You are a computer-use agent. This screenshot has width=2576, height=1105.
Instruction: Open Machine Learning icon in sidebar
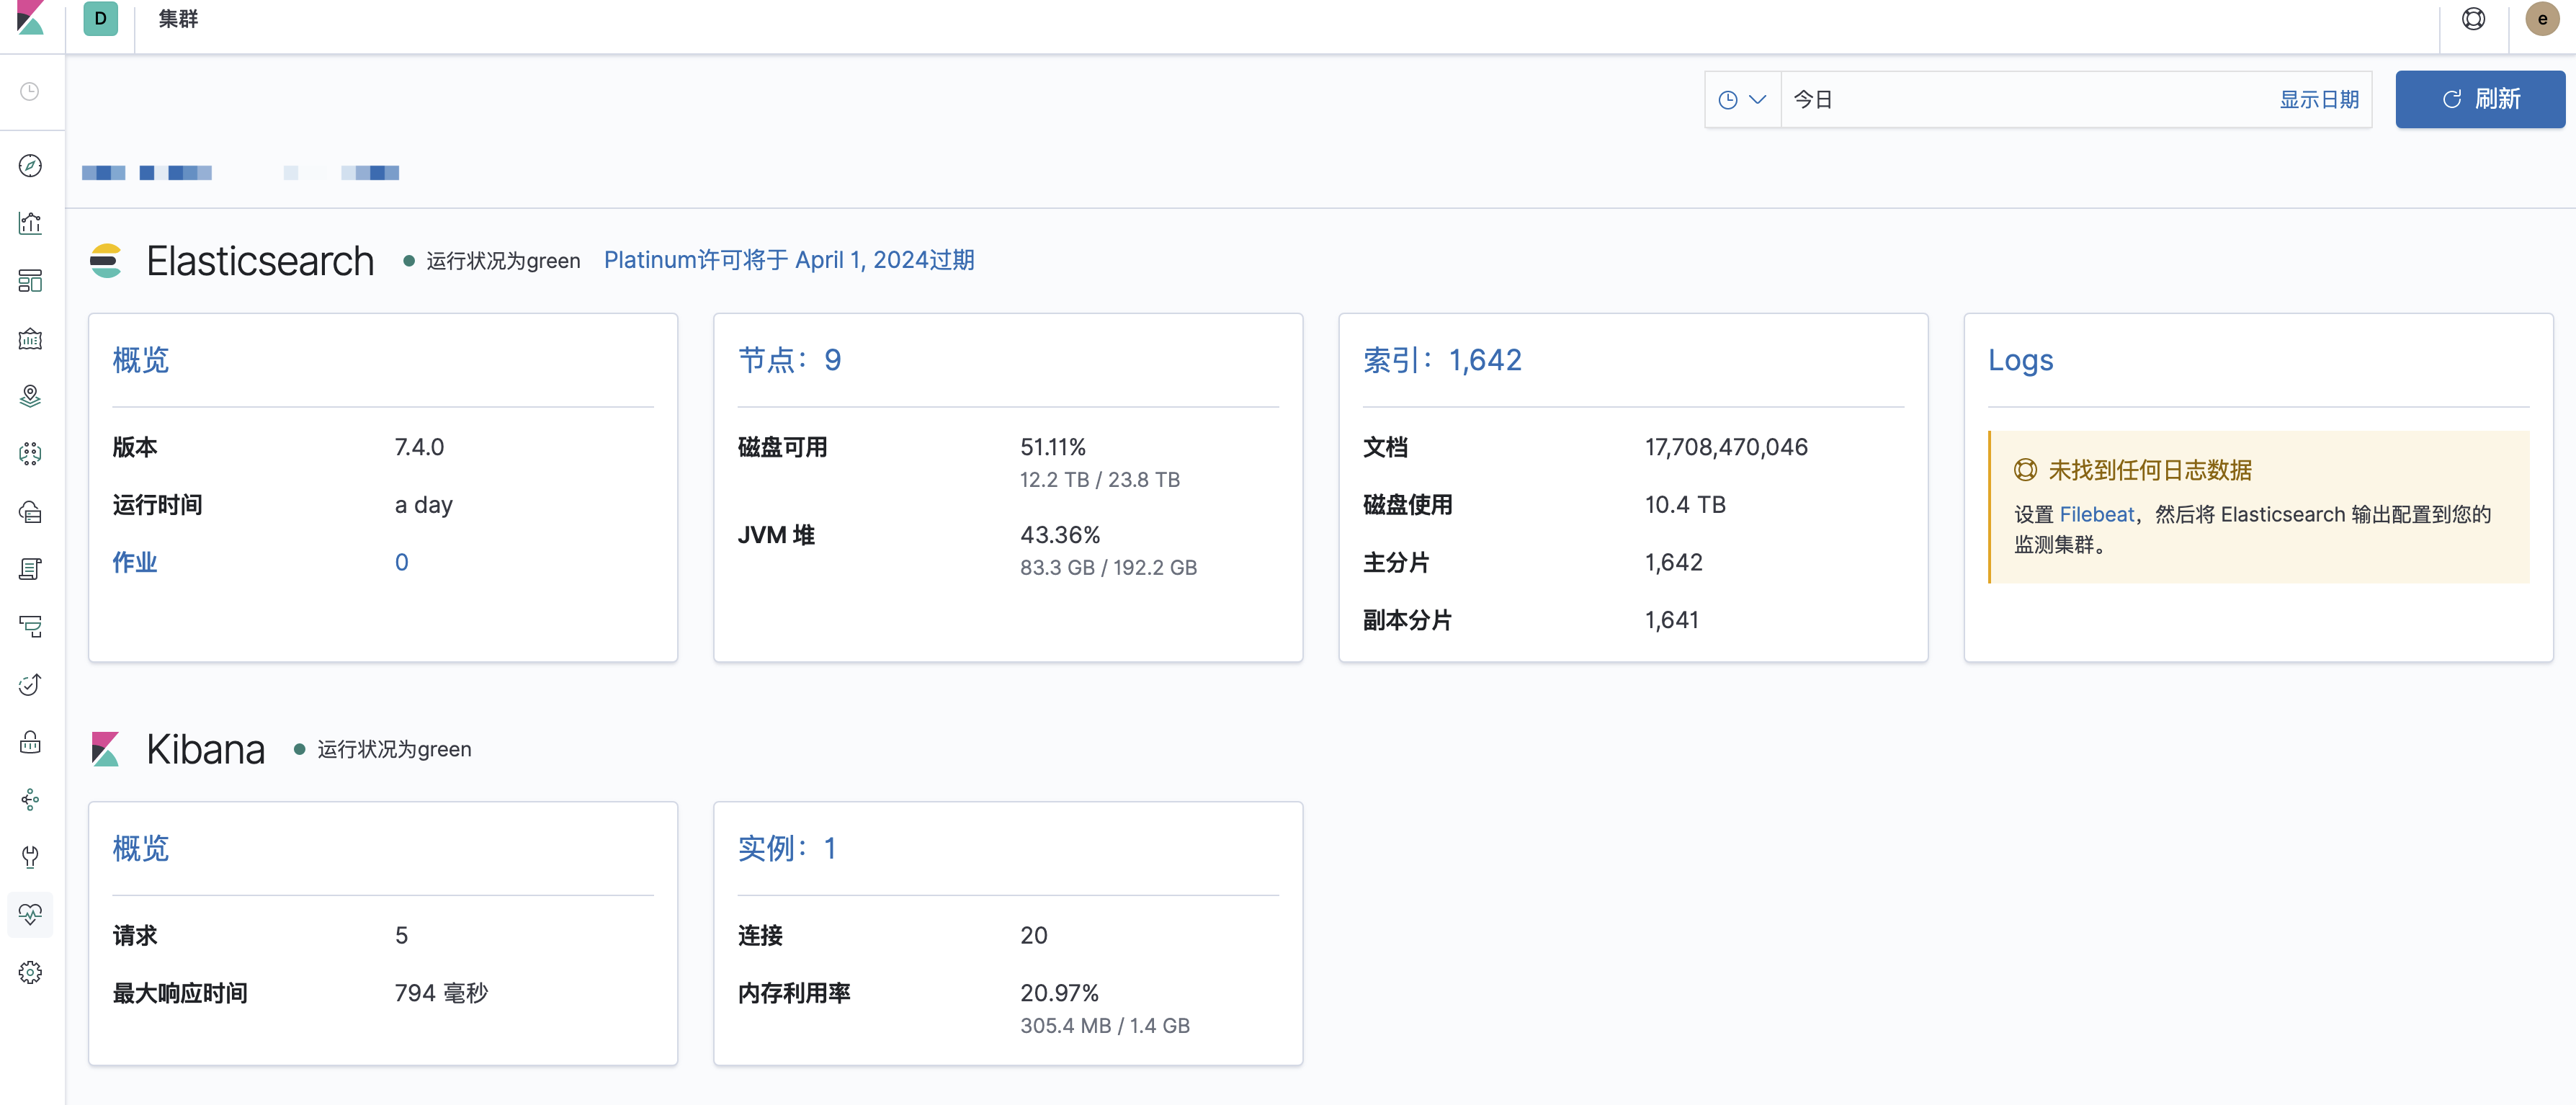point(30,454)
